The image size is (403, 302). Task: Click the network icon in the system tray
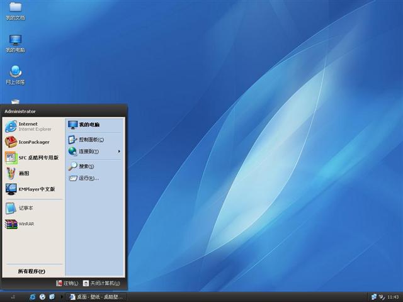pyautogui.click(x=374, y=296)
